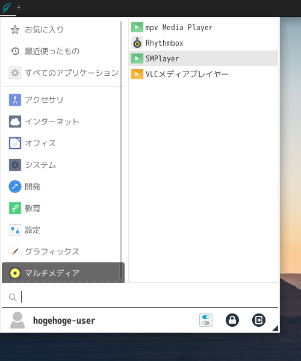Launch mpv Media Player

tap(203, 28)
